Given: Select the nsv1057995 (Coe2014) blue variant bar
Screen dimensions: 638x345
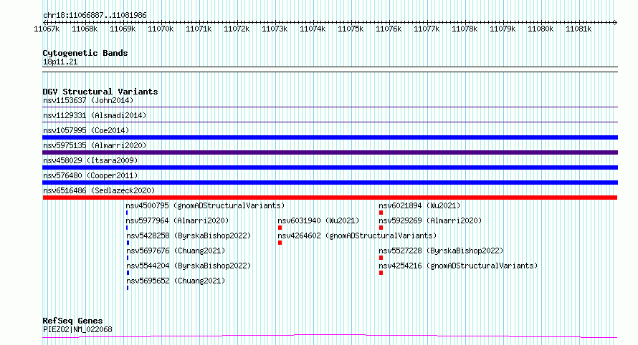Looking at the screenshot, I should 330,137.
